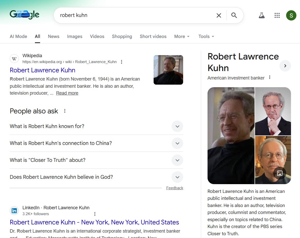This screenshot has height=238, width=300.
Task: Click the LinkedIn favicon icon
Action: pos(14,211)
